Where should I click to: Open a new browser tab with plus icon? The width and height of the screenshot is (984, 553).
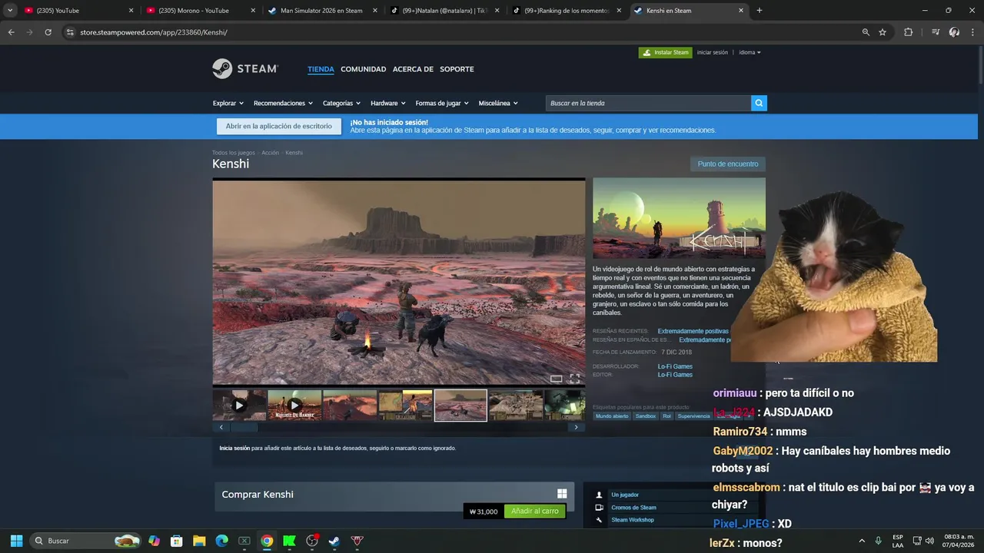760,11
